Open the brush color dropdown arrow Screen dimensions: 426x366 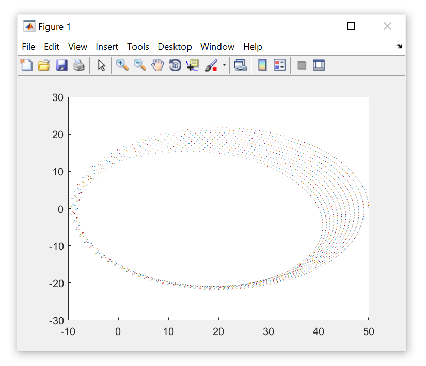pyautogui.click(x=224, y=65)
